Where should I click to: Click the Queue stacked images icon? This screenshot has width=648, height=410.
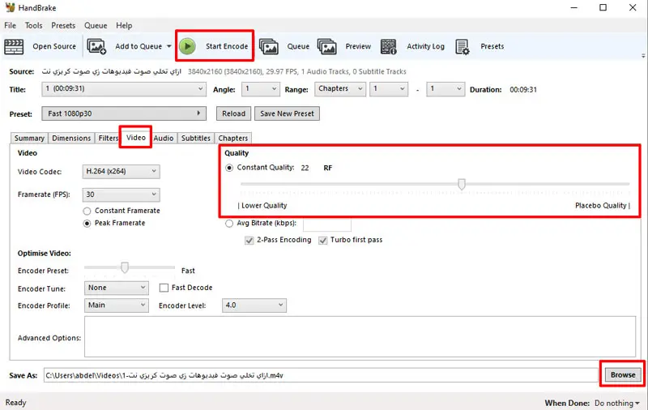(269, 47)
